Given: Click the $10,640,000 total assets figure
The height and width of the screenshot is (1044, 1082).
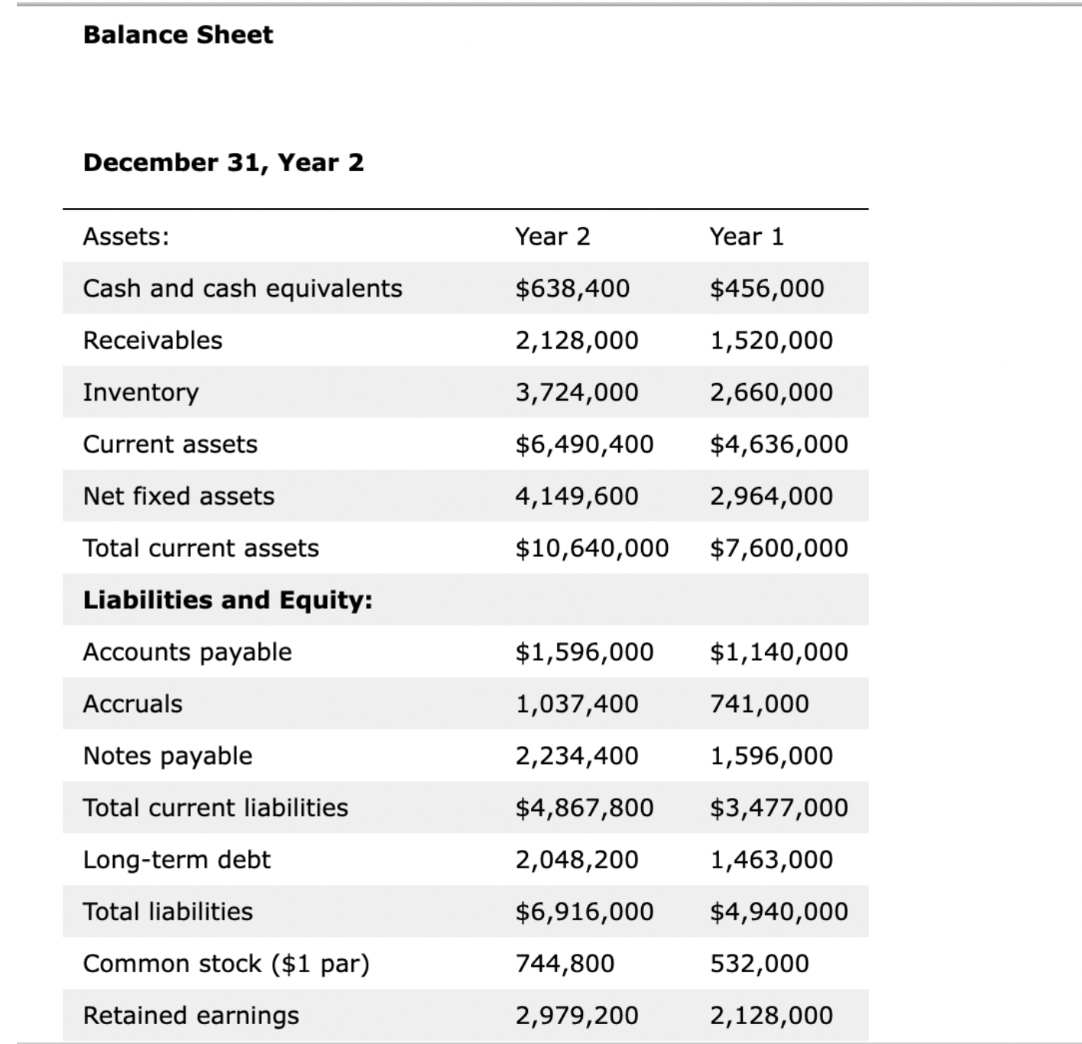Looking at the screenshot, I should [x=593, y=548].
